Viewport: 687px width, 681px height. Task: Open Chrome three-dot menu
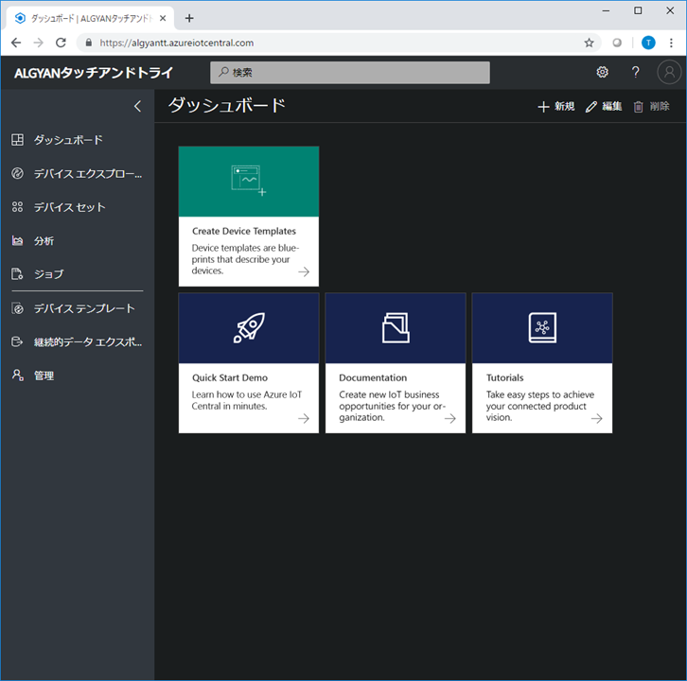[x=671, y=43]
